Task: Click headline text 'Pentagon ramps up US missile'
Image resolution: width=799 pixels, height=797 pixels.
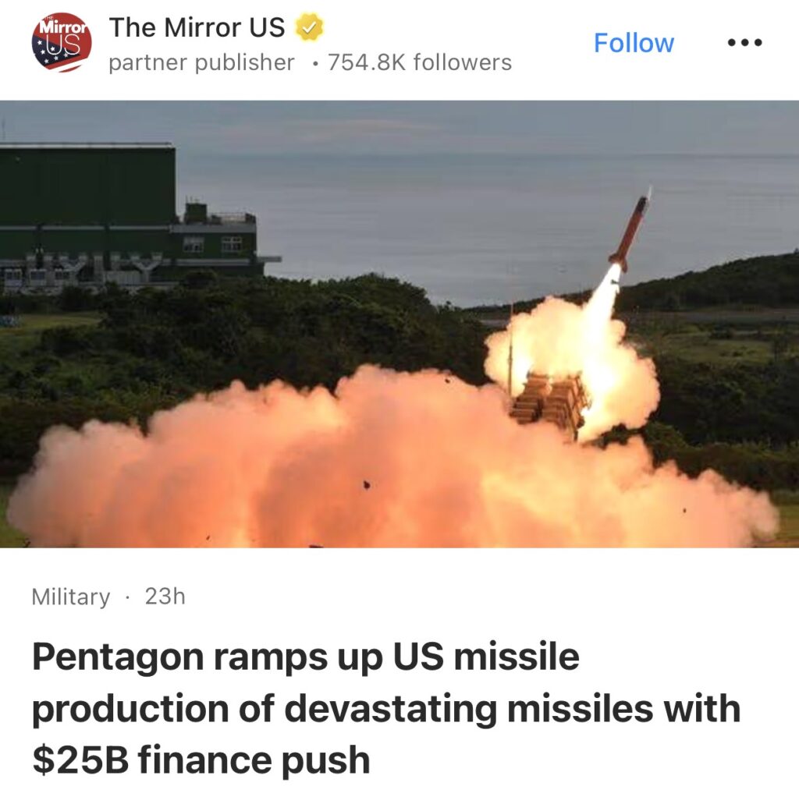Action: coord(306,657)
